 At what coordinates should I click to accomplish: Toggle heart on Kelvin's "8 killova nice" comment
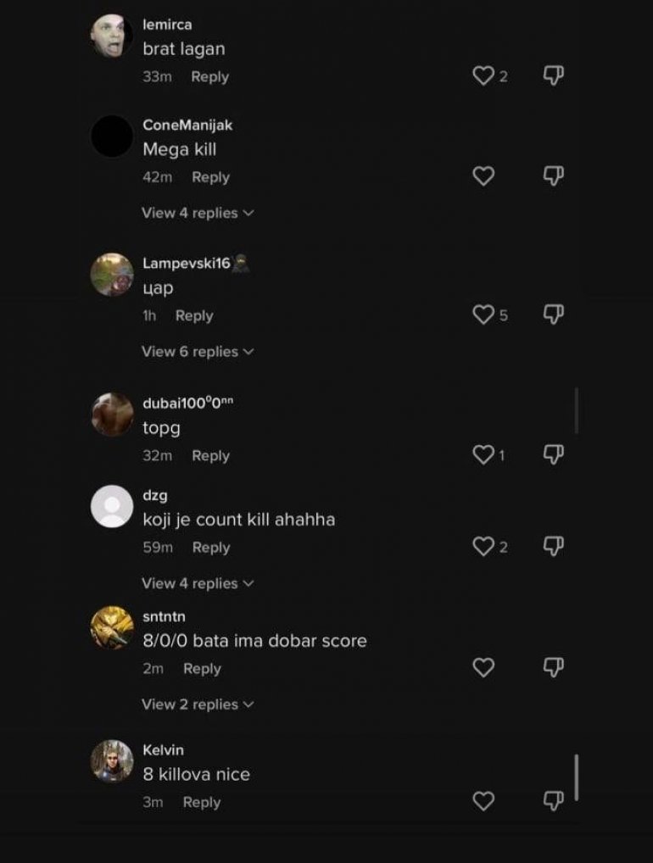(483, 801)
